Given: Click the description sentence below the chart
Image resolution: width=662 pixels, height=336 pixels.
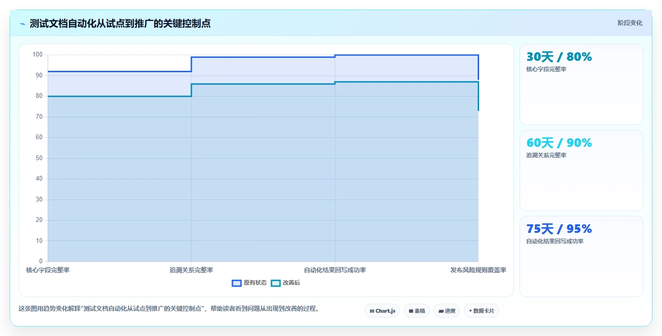Looking at the screenshot, I should click(169, 308).
